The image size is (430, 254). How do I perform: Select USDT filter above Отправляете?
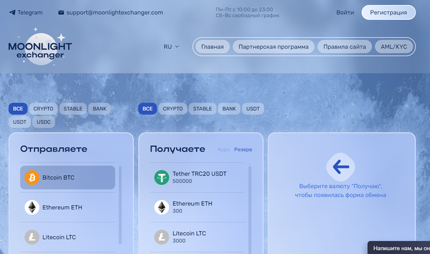point(20,122)
